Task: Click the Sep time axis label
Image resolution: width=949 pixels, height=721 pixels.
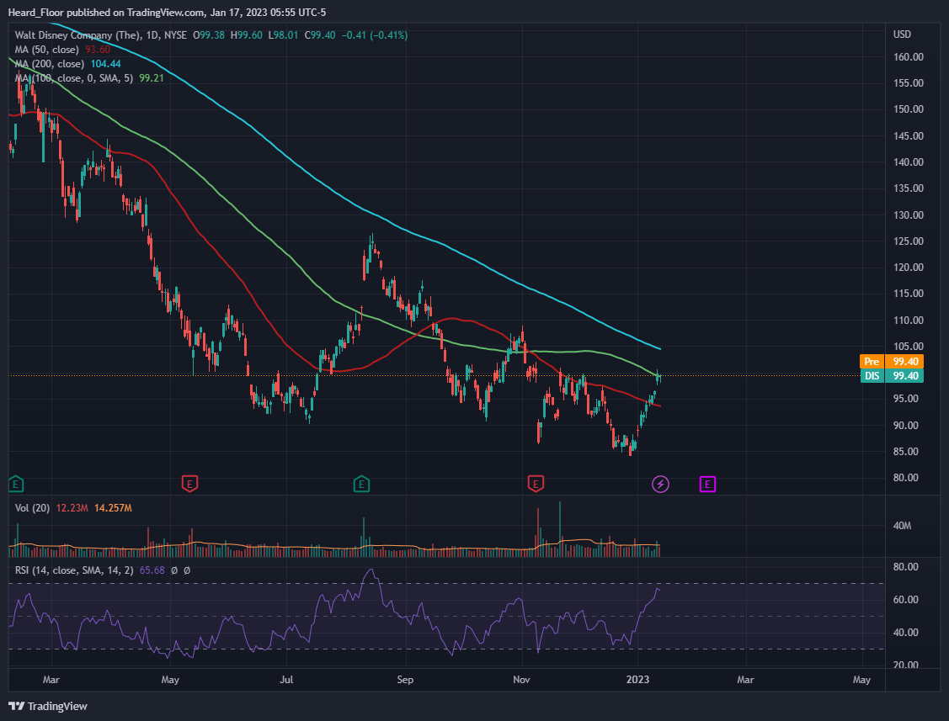Action: tap(405, 680)
